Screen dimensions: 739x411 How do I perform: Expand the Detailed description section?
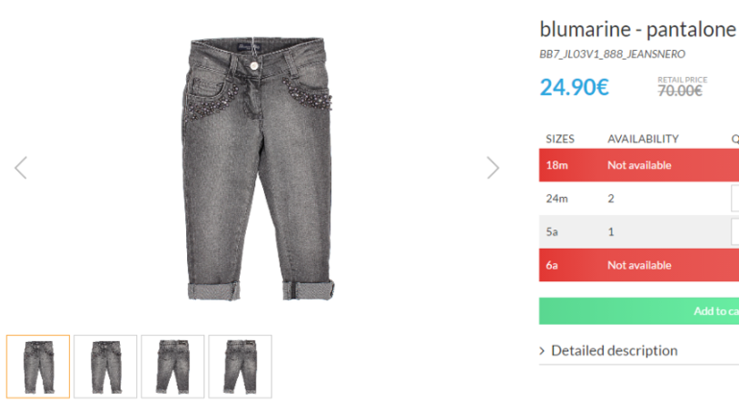[614, 351]
